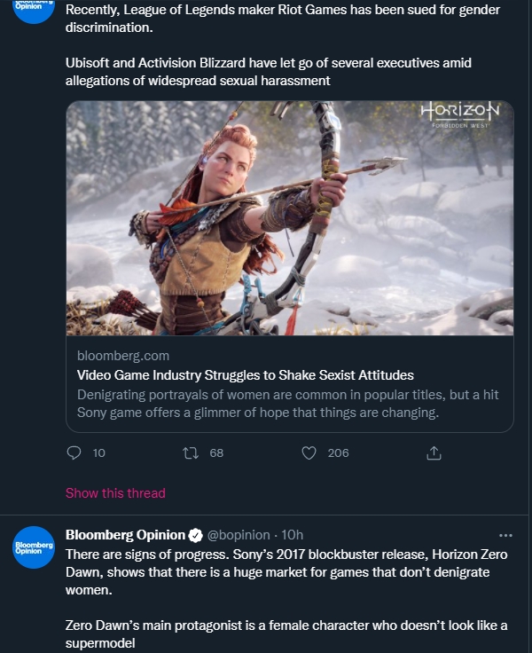
Task: Click the "Show this thread" link
Action: 115,492
